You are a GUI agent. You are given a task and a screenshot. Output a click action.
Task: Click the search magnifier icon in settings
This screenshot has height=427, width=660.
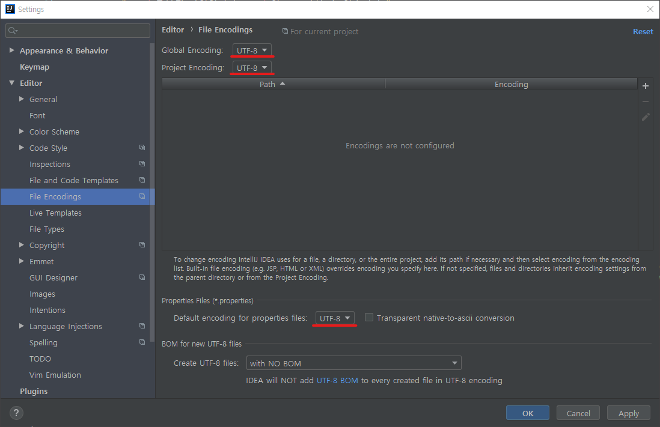[13, 30]
